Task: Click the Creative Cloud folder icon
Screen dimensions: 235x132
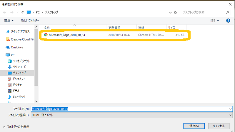Action: tap(8, 40)
